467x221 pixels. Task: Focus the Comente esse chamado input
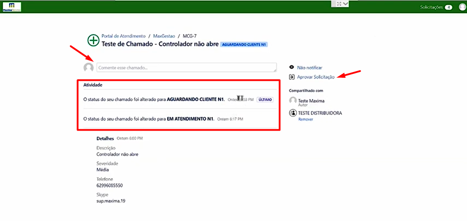(186, 68)
